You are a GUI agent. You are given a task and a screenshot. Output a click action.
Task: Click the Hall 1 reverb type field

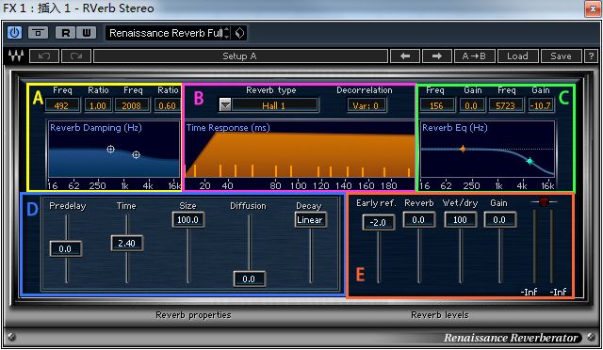point(274,105)
